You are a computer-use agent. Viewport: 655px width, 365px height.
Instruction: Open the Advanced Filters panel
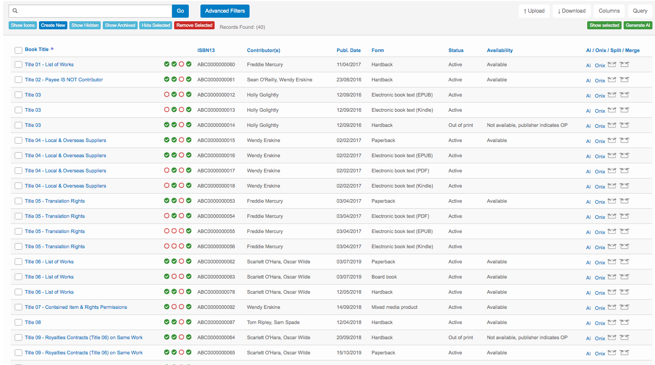coord(225,11)
